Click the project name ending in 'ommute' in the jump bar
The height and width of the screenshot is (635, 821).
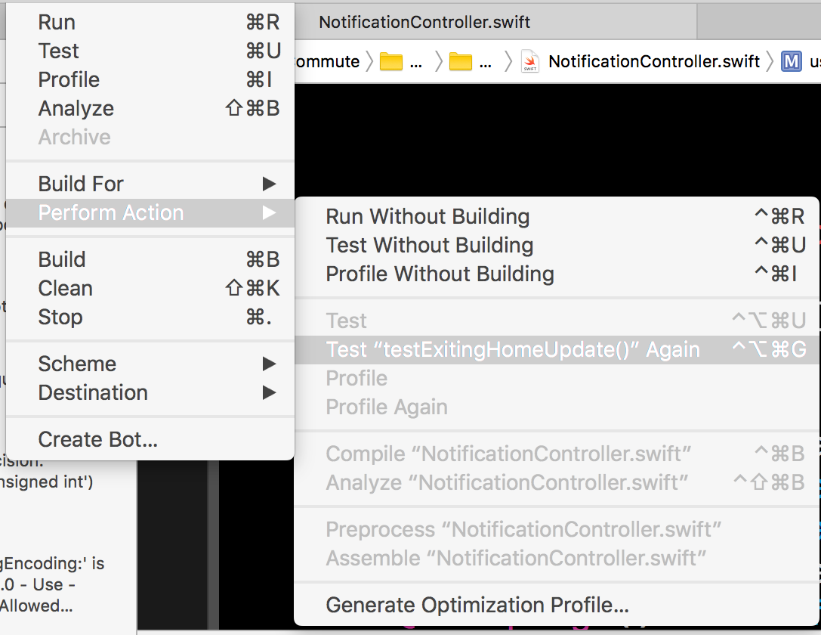point(328,61)
